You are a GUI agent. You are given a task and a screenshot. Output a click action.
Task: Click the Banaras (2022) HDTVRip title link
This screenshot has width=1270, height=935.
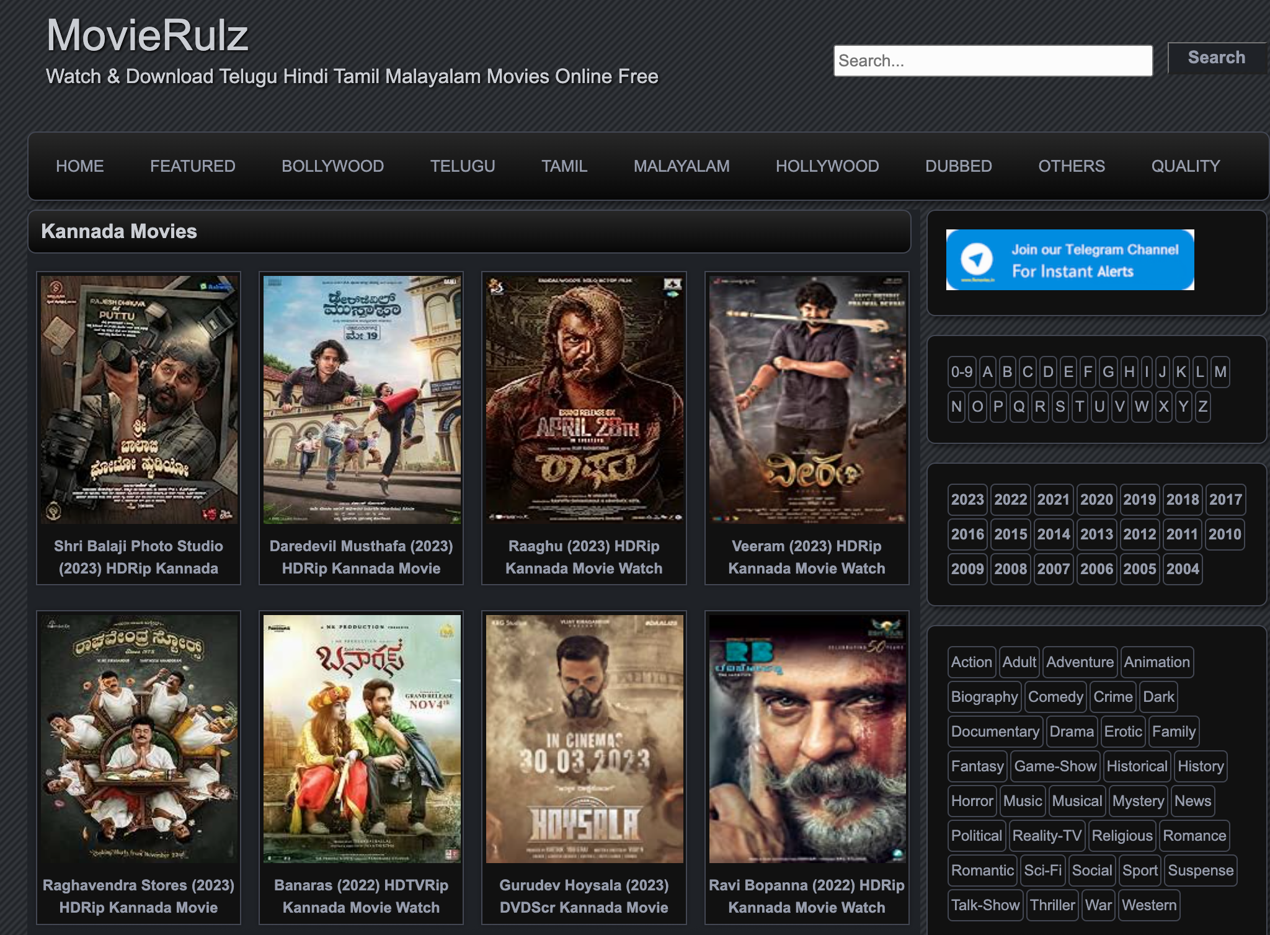[x=362, y=897]
